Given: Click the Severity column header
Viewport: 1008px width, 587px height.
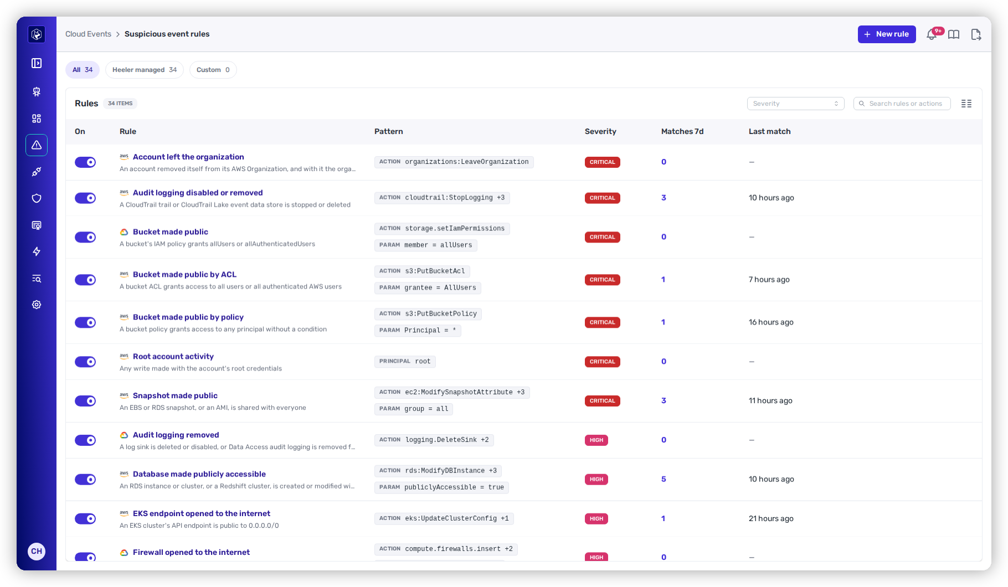Looking at the screenshot, I should click(x=600, y=131).
